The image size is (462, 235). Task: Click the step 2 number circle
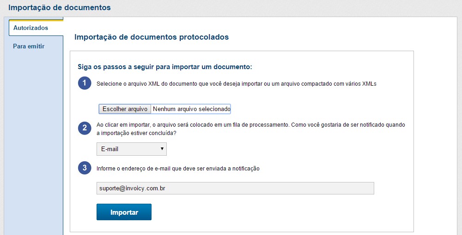click(x=85, y=128)
